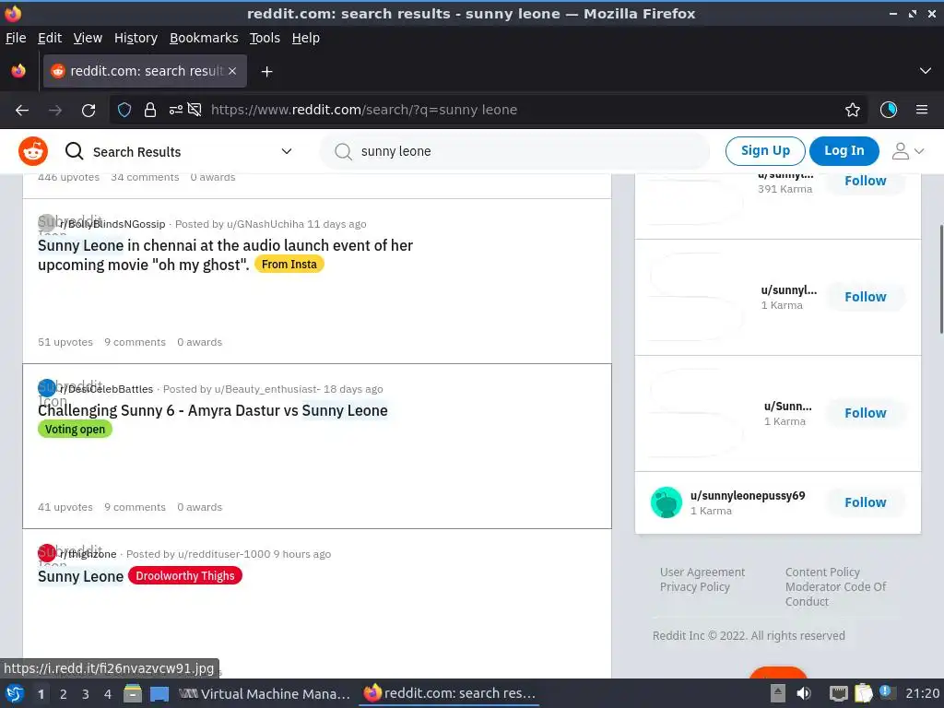The width and height of the screenshot is (944, 708).
Task: Open the Challenging Sunny 6 post title
Action: coord(213,410)
